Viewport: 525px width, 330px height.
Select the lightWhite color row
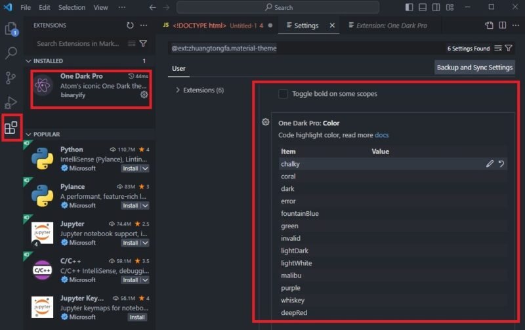coord(392,262)
